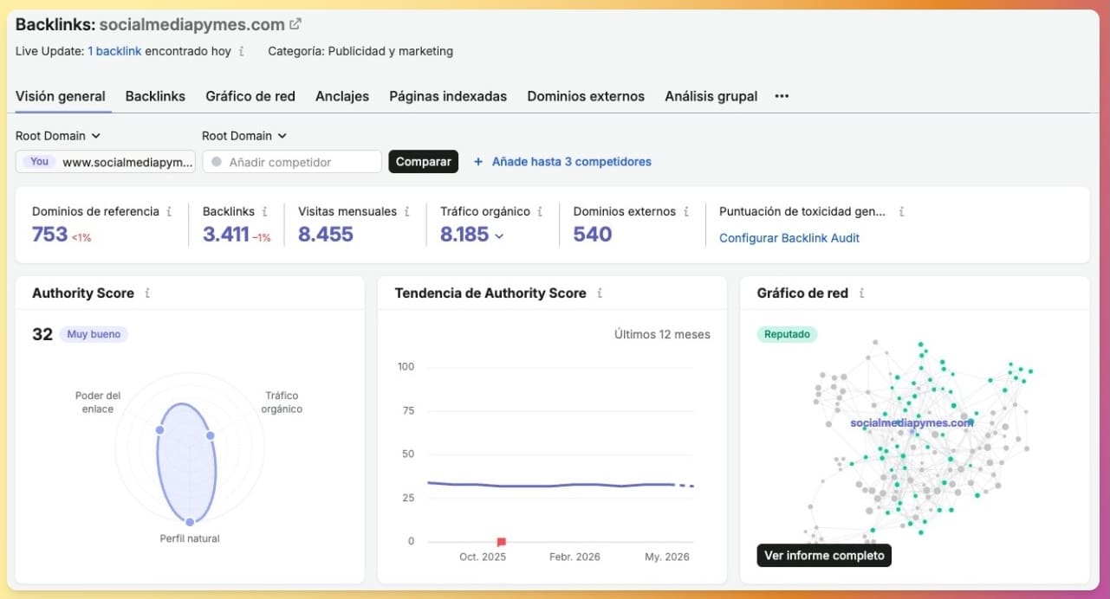Click Perfil natural point on radar chart

(190, 522)
